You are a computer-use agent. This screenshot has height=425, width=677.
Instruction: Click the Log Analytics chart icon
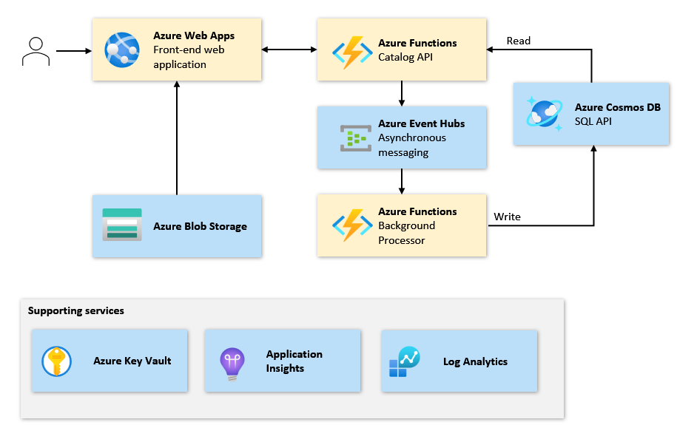point(405,361)
